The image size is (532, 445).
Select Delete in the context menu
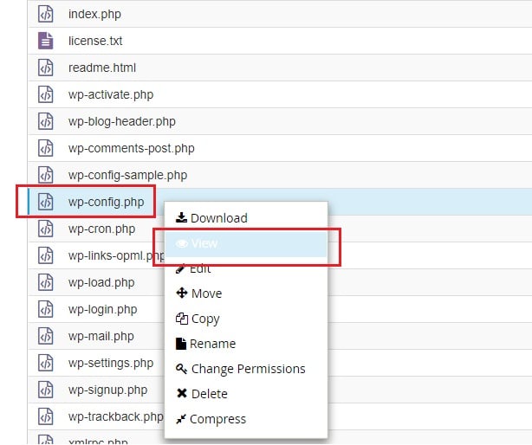click(209, 394)
